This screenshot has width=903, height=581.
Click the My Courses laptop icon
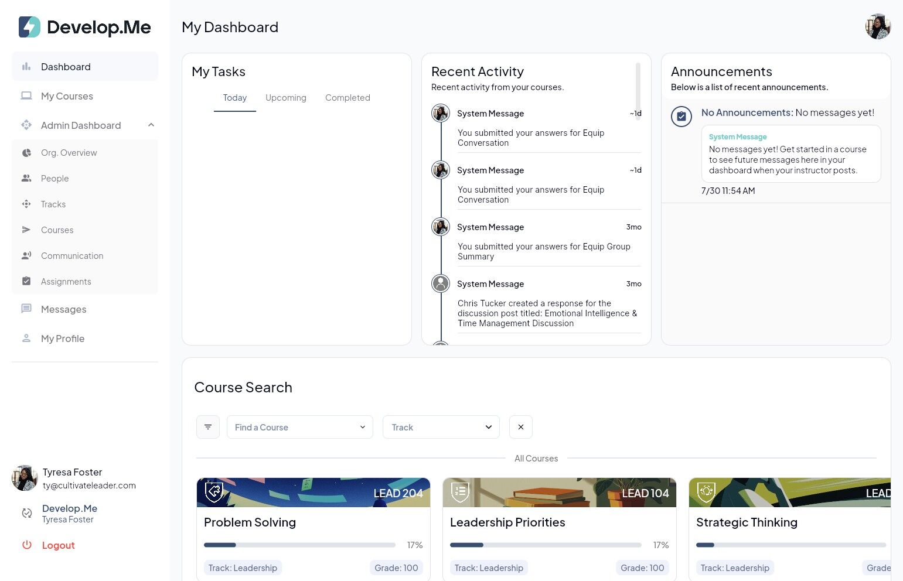pyautogui.click(x=26, y=96)
